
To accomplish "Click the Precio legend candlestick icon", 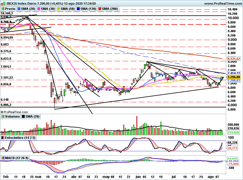I will 3,9.
